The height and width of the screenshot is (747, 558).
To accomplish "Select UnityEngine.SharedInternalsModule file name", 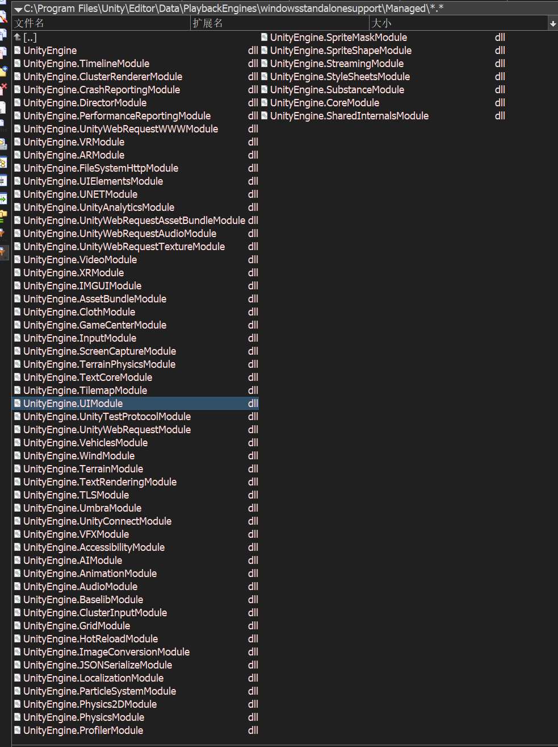I will point(350,116).
